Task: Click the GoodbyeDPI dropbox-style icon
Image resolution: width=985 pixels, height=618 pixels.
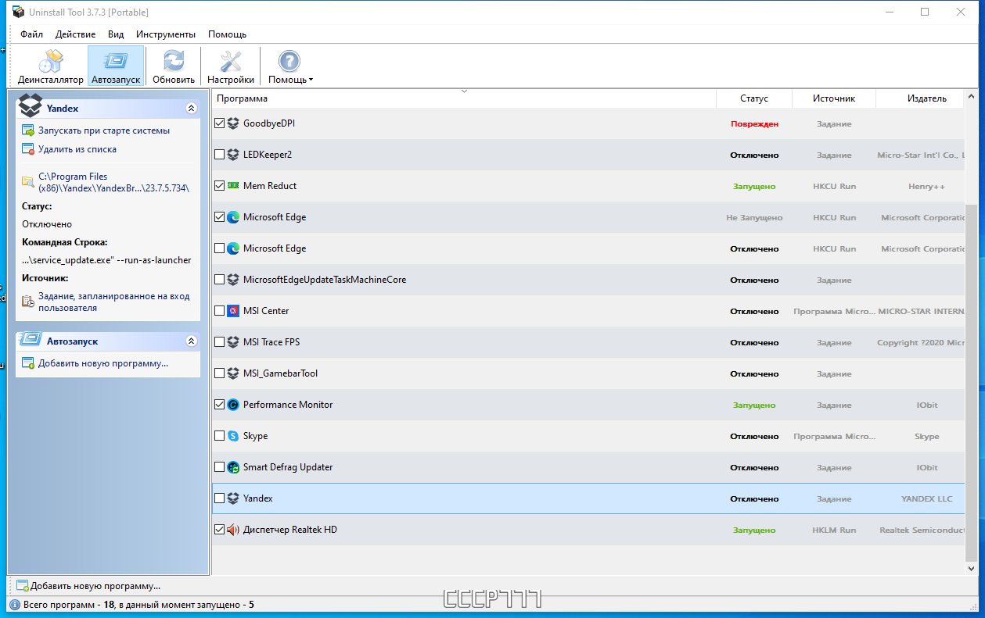Action: (233, 123)
